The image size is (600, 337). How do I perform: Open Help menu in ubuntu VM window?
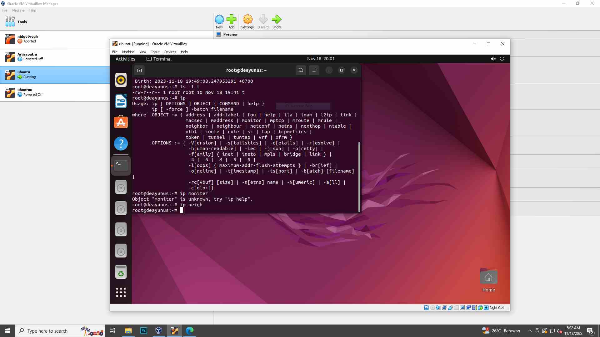[184, 52]
